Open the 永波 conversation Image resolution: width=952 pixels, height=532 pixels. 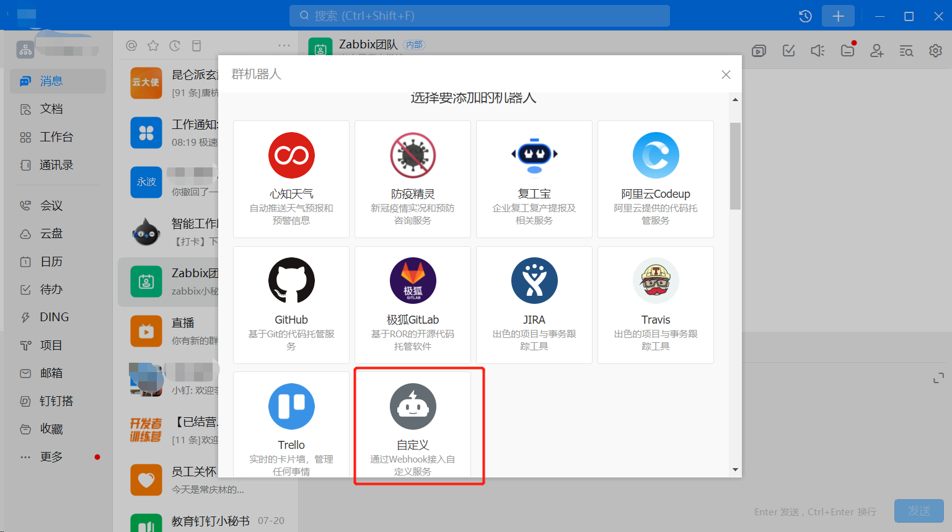point(168,182)
